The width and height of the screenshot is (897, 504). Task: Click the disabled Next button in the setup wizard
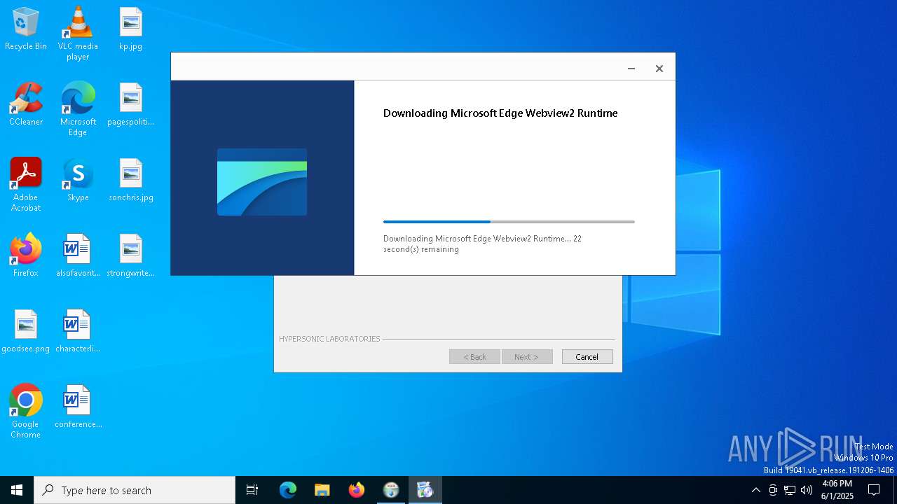click(527, 357)
